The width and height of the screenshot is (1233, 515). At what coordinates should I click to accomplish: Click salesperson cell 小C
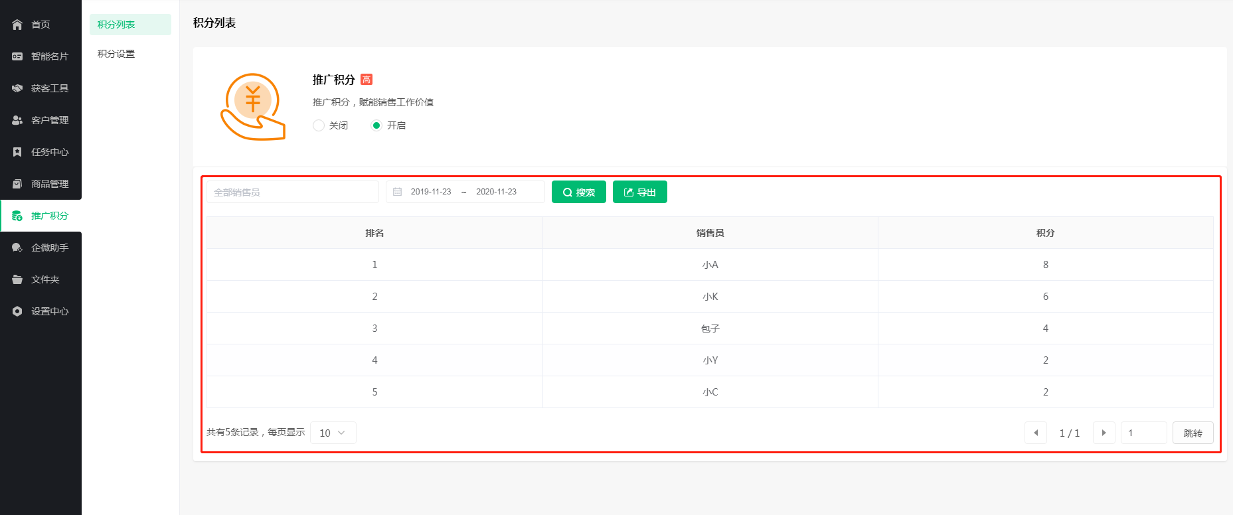tap(710, 392)
